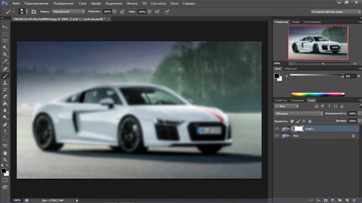
Task: Hide the Фон layer visibility eye
Action: click(277, 136)
